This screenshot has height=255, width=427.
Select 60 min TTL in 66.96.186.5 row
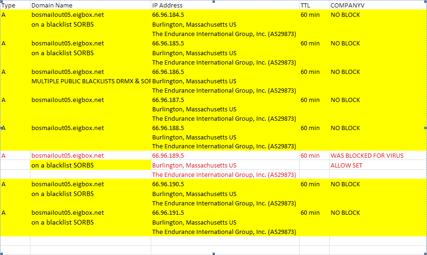[314, 72]
